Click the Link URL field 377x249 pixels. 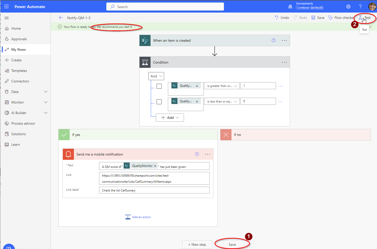pyautogui.click(x=154, y=178)
